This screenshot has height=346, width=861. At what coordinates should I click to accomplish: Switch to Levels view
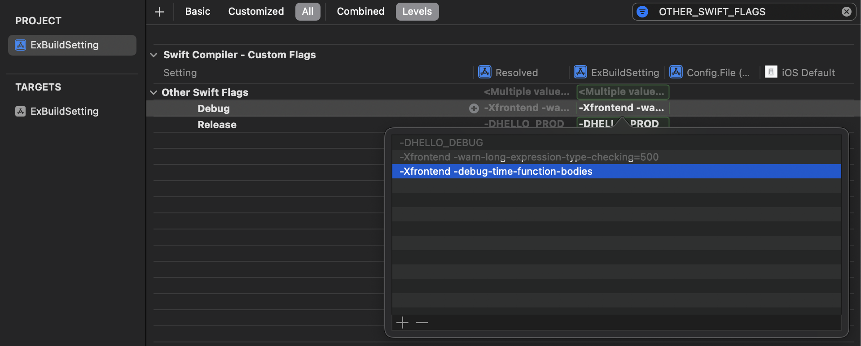click(x=417, y=12)
